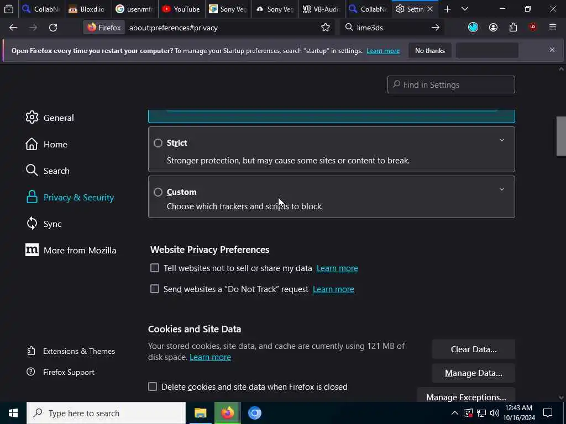This screenshot has width=566, height=424.
Task: Open the General settings category
Action: point(50,118)
